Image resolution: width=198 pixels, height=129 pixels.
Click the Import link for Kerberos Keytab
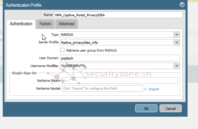154,89
